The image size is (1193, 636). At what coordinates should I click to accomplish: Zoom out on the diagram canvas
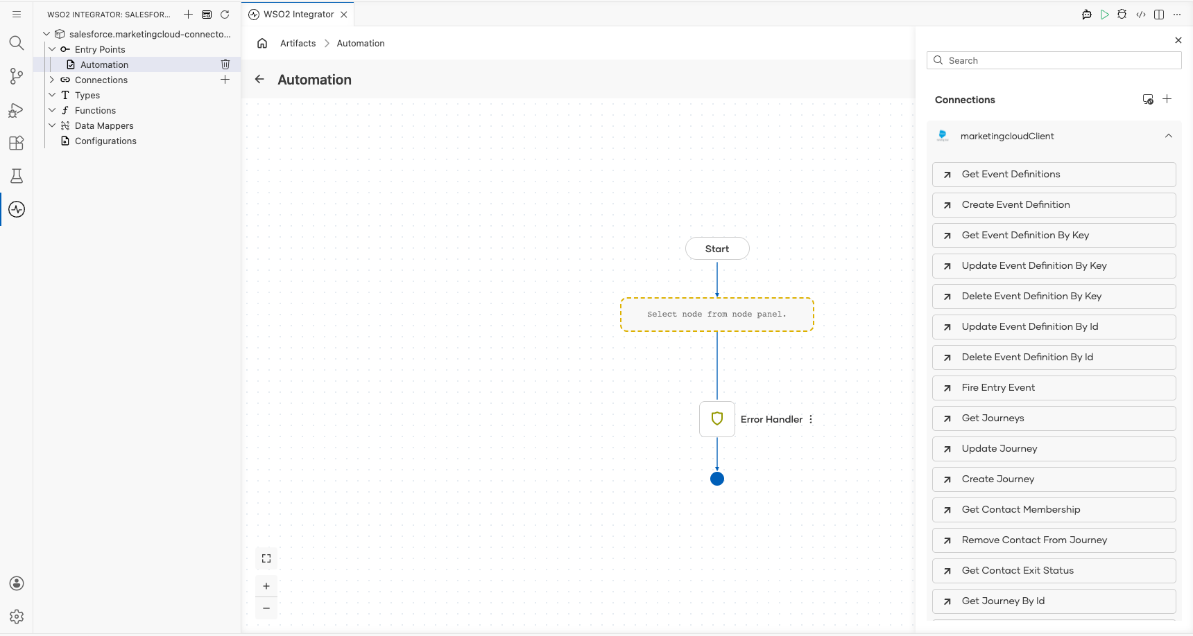coord(266,608)
